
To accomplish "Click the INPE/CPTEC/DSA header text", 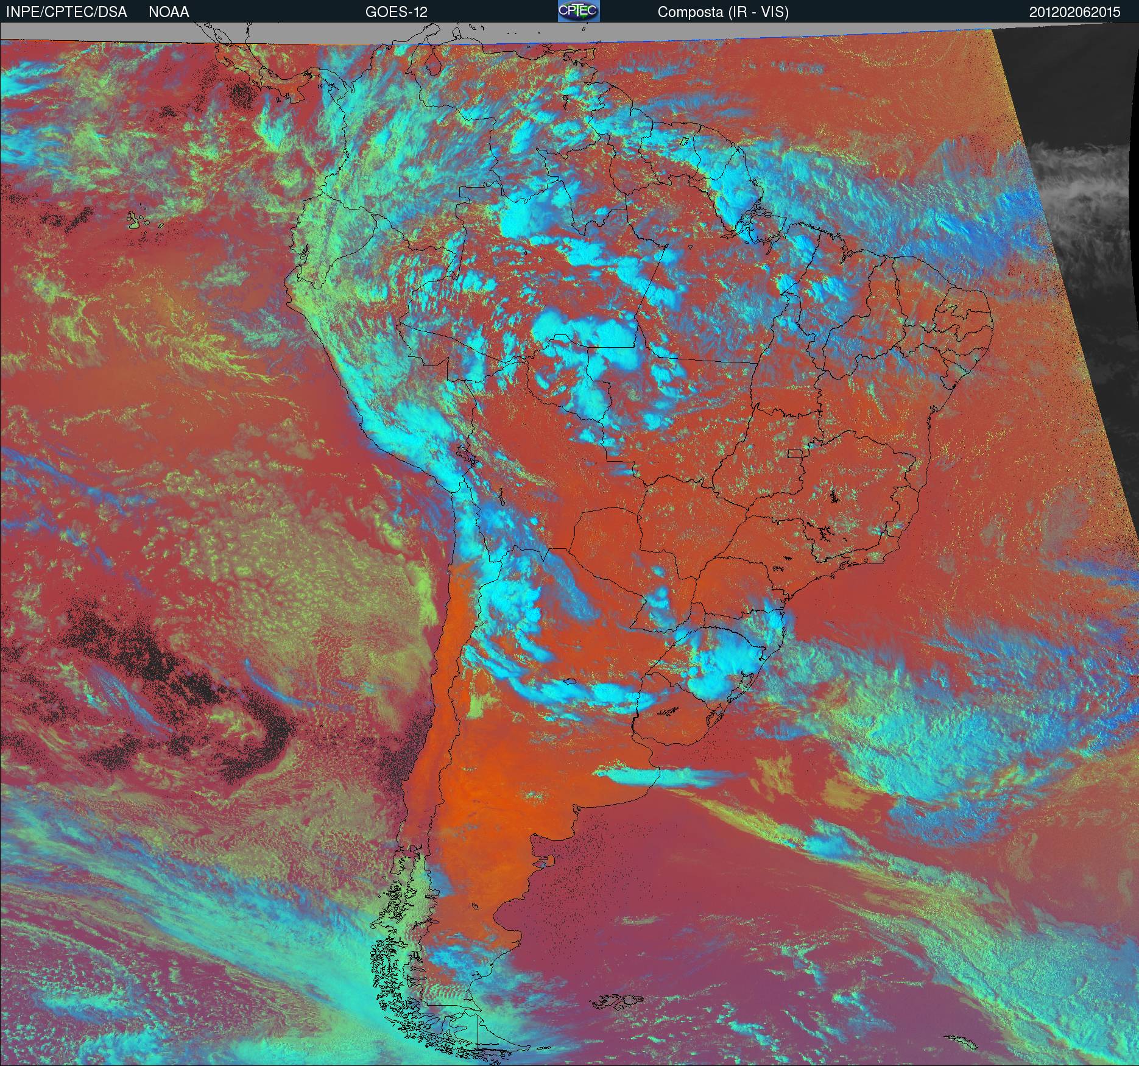I will [66, 12].
